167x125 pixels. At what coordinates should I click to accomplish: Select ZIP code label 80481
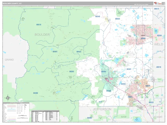click(x=55, y=52)
